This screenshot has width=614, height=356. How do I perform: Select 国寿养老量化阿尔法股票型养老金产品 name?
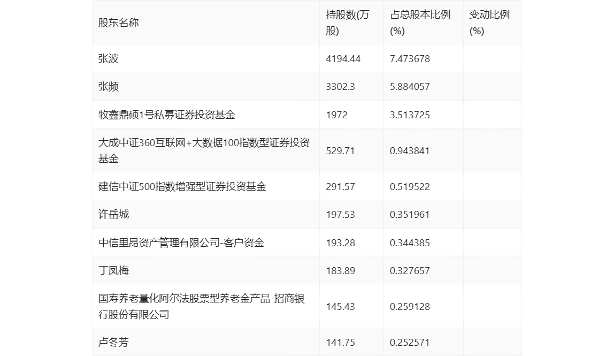click(x=201, y=306)
